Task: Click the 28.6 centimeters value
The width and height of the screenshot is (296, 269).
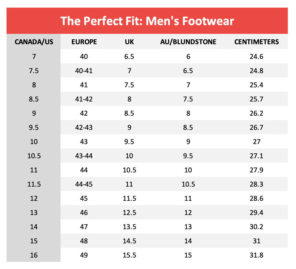Action: pyautogui.click(x=256, y=199)
